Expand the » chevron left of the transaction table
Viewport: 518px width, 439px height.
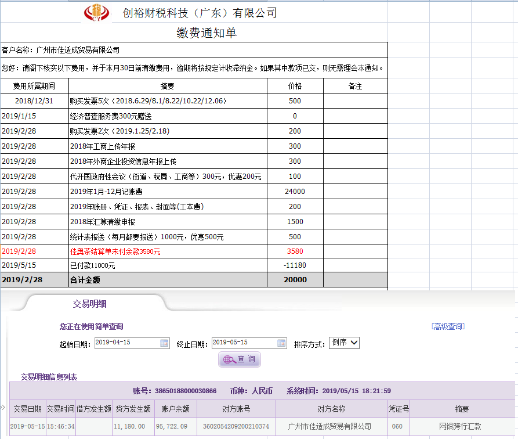(3, 407)
